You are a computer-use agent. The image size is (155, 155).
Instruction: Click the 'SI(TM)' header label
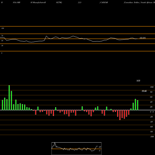click(x=59, y=2)
